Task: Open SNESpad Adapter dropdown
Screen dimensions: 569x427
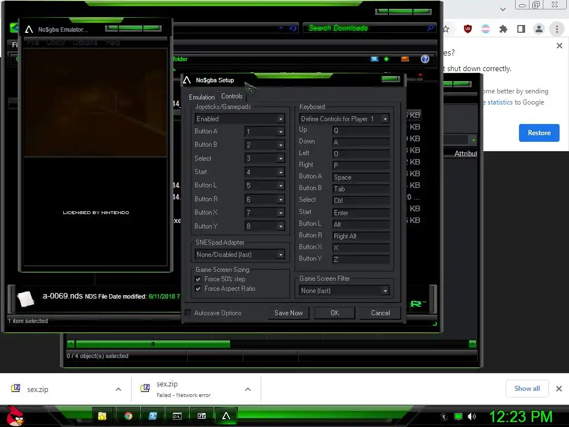Action: (x=239, y=255)
